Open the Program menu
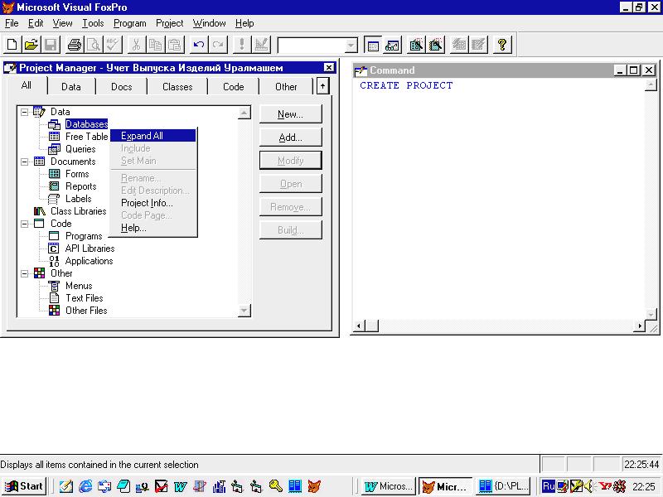The height and width of the screenshot is (497, 663). tap(130, 23)
